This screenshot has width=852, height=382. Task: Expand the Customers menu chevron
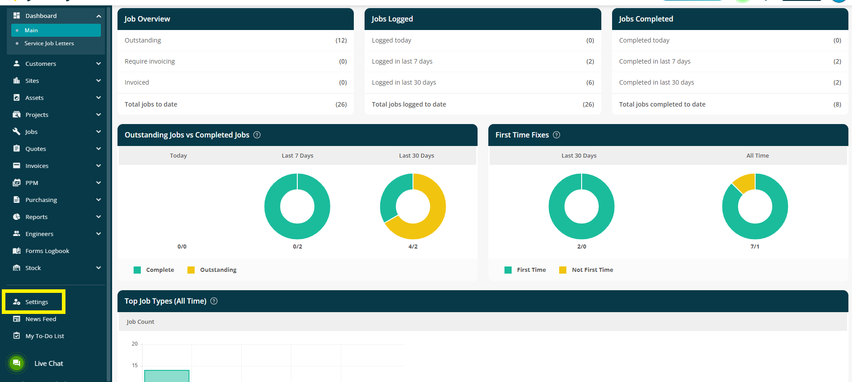(99, 64)
